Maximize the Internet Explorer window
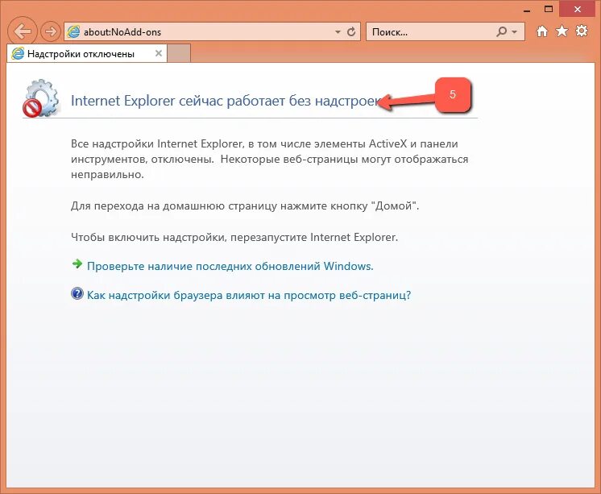 pyautogui.click(x=549, y=9)
